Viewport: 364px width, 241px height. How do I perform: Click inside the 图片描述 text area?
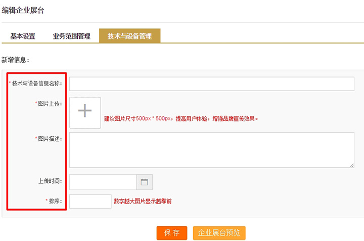point(211,150)
